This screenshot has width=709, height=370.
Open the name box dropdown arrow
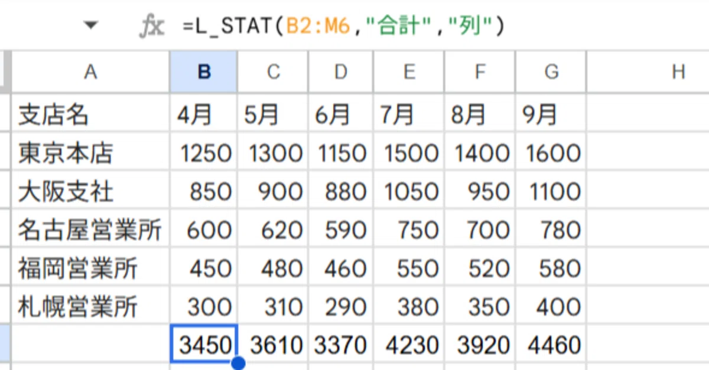[90, 25]
